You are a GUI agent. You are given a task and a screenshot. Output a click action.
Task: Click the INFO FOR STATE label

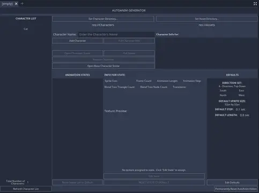[115, 75]
